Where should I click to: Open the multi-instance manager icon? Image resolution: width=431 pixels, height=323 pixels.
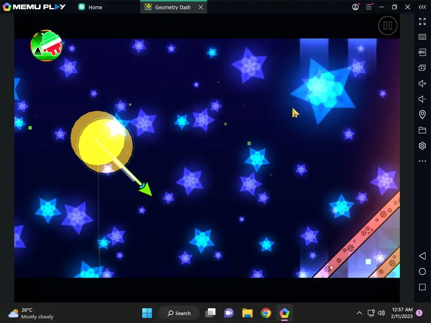click(x=422, y=68)
